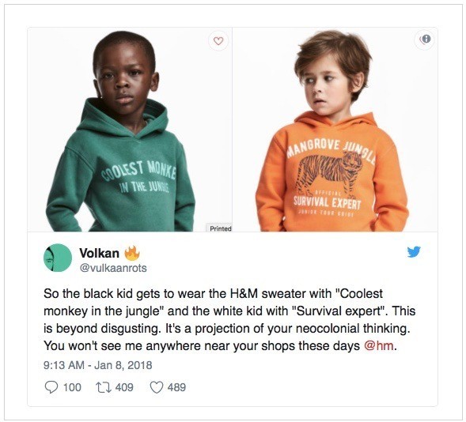466x422 pixels.
Task: Click the Twitter bird logo
Action: 414,251
